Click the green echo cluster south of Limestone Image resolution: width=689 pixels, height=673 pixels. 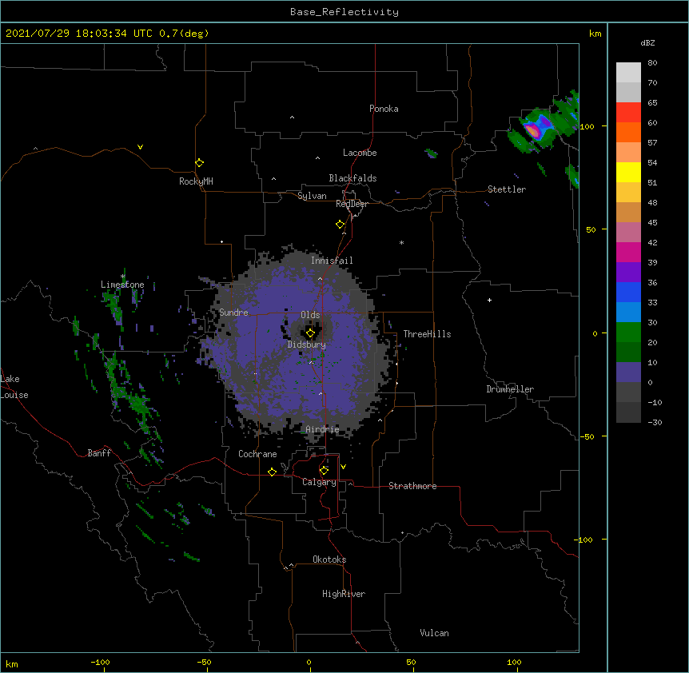[114, 305]
